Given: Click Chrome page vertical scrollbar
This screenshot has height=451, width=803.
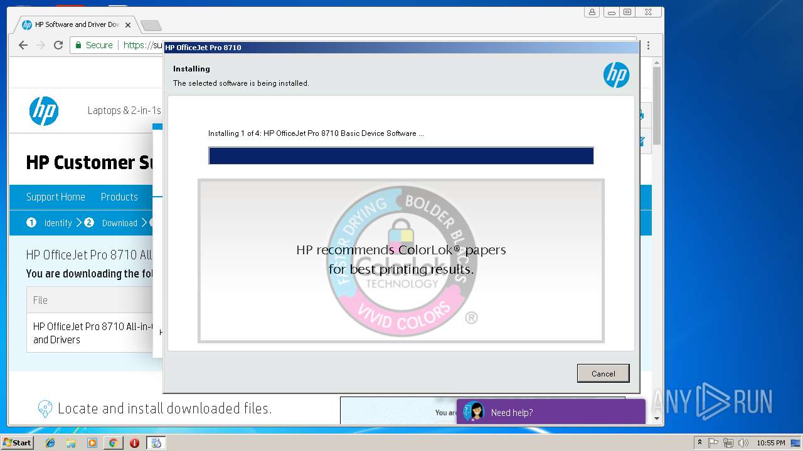Looking at the screenshot, I should click(x=657, y=105).
